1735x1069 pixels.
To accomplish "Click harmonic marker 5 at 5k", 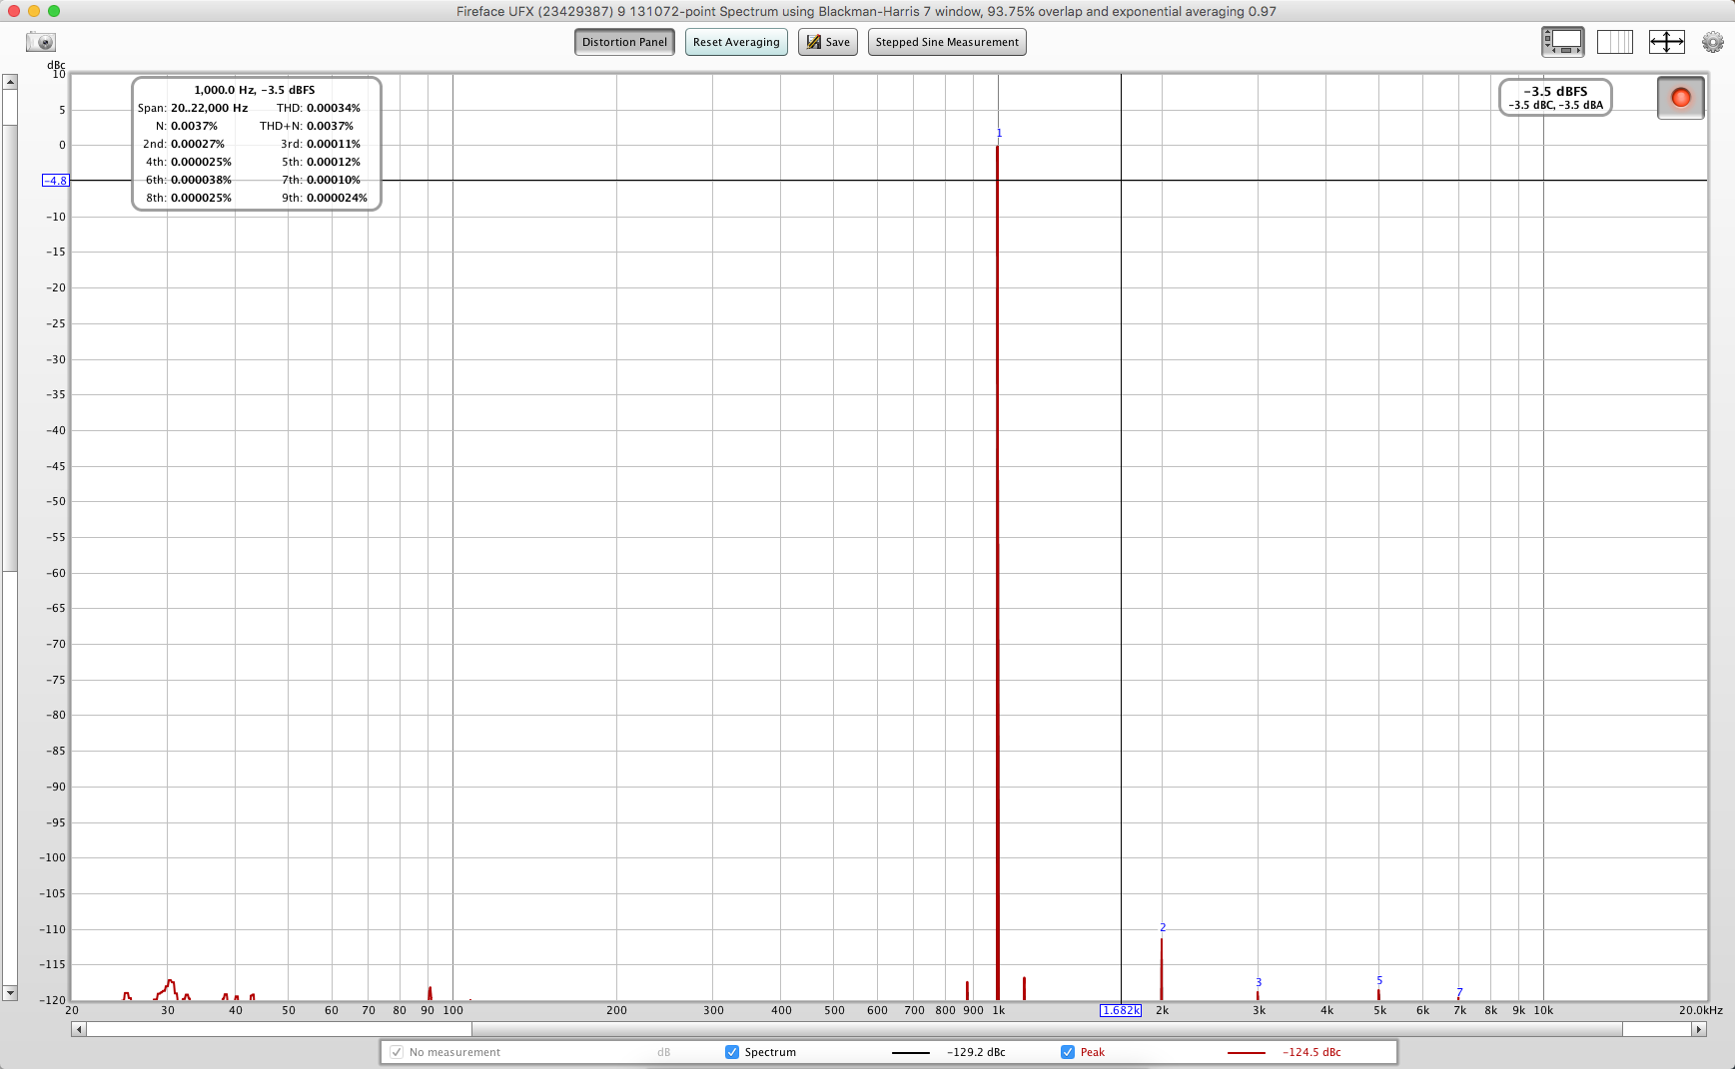I will 1379,980.
